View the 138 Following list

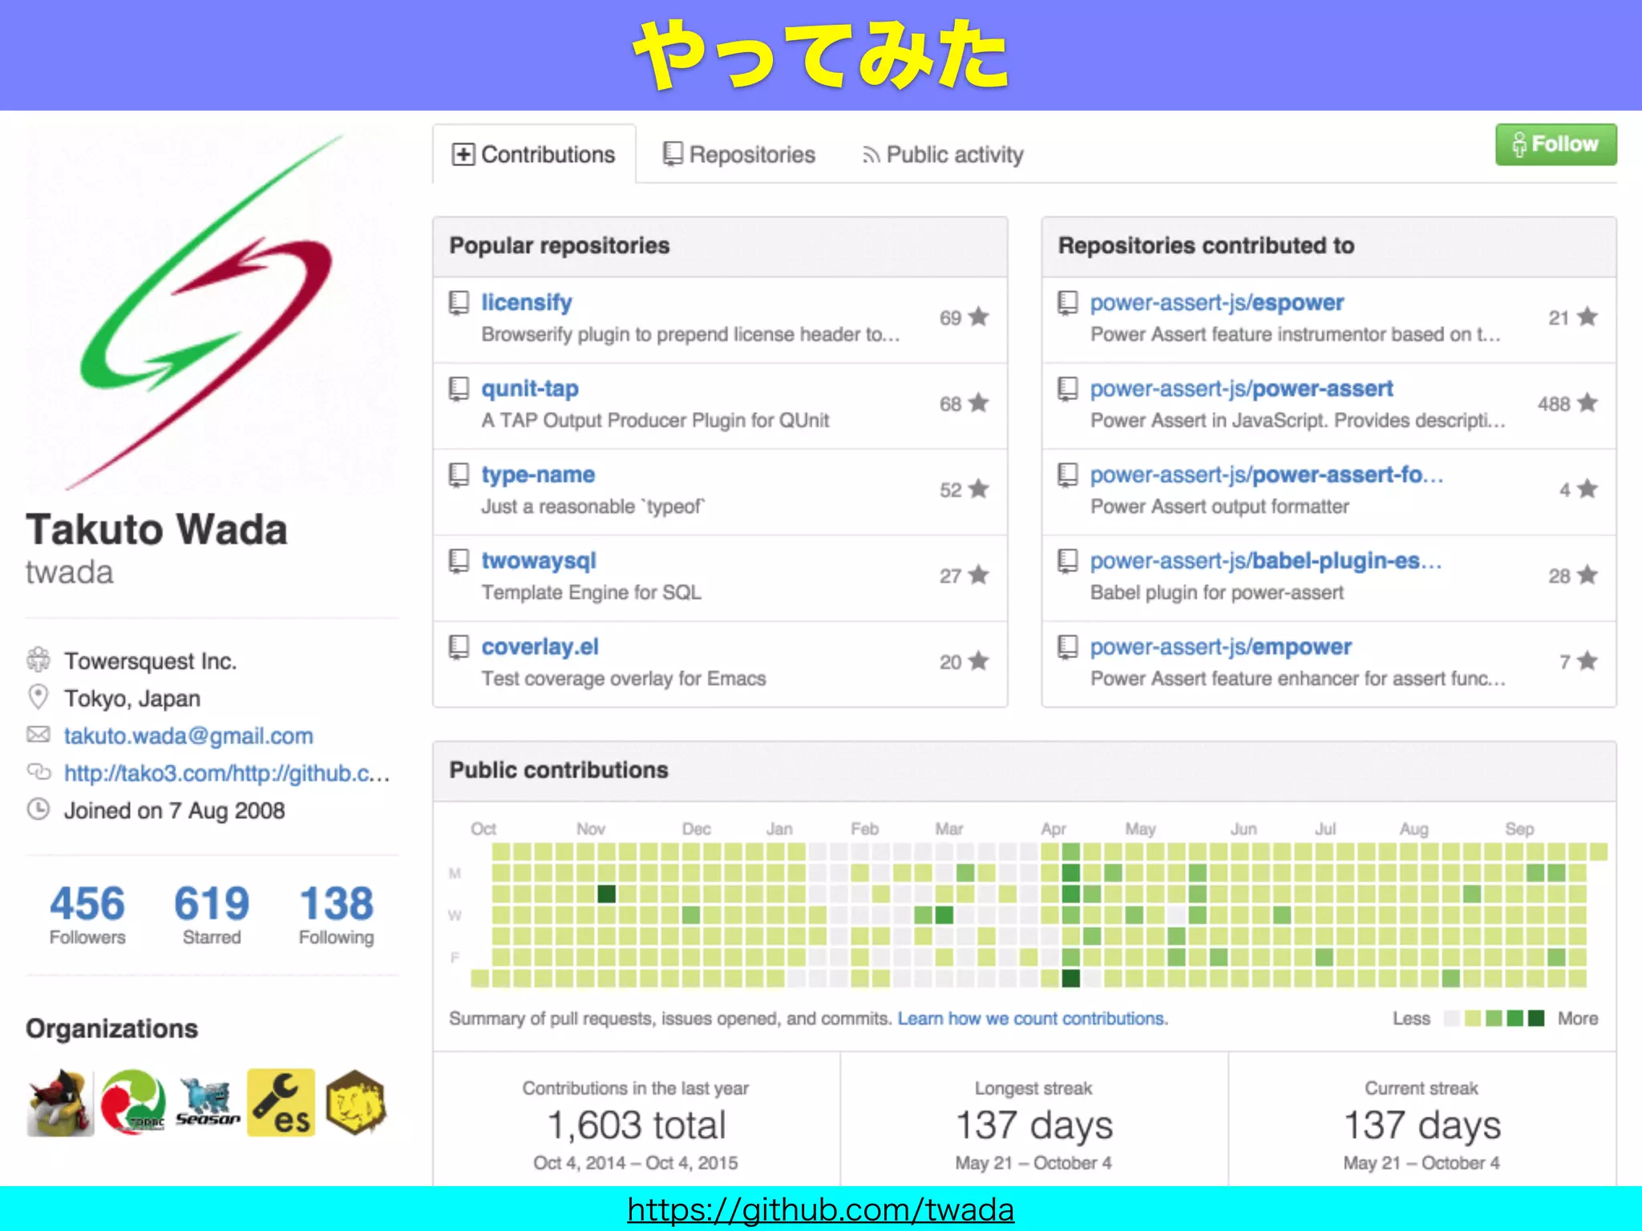coord(337,914)
